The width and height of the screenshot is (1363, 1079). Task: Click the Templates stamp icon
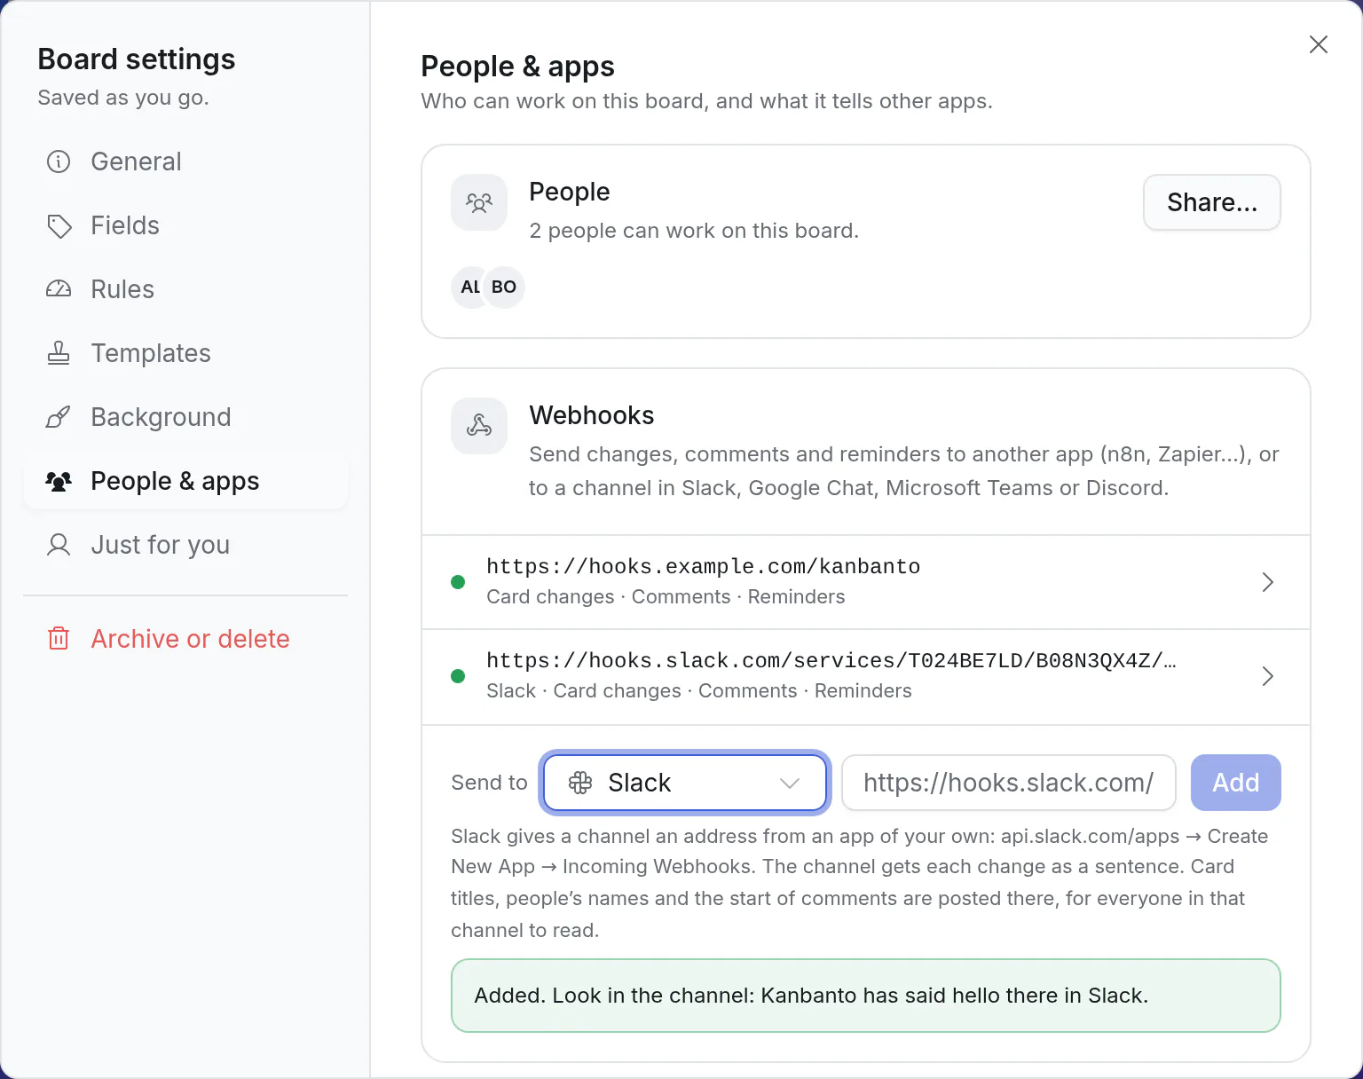tap(59, 353)
